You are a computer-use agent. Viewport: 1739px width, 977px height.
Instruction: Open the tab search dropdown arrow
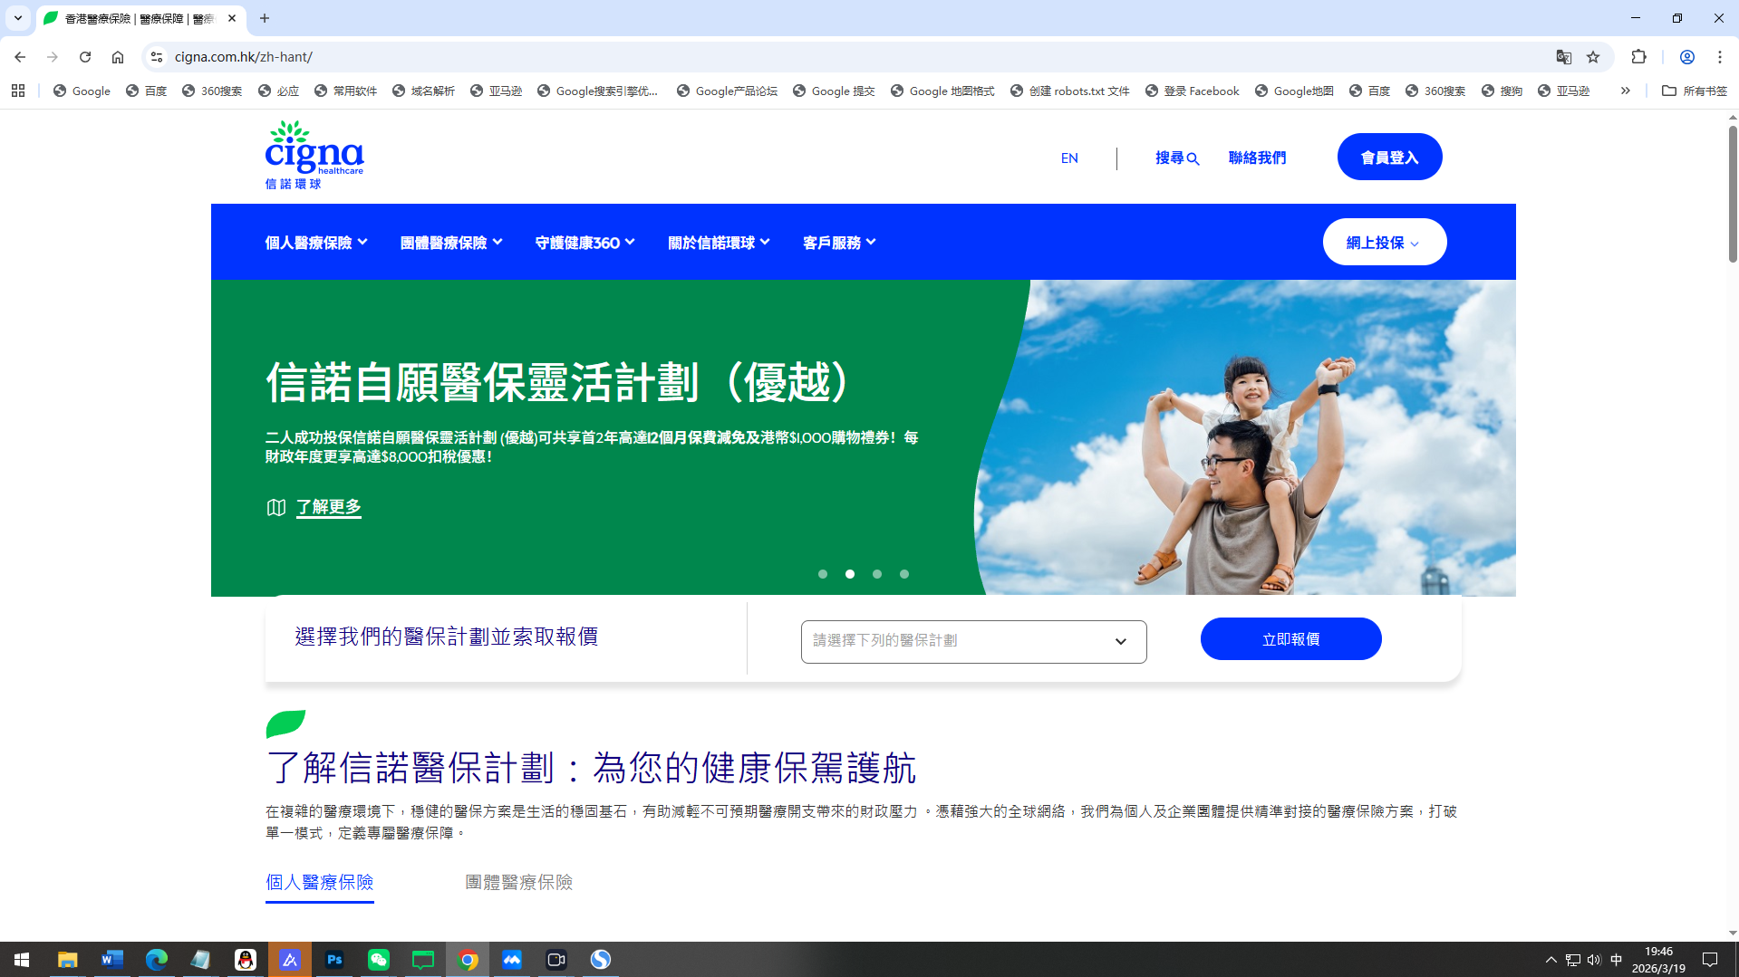pyautogui.click(x=17, y=18)
